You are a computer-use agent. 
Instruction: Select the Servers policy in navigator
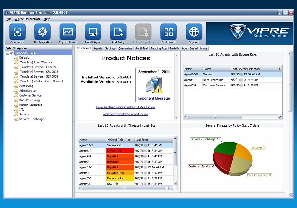pos(24,114)
